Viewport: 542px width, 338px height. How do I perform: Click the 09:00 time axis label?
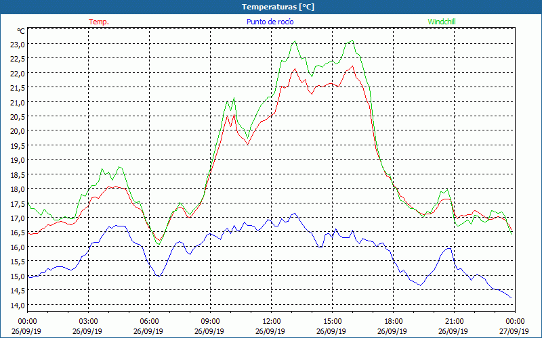[210, 322]
